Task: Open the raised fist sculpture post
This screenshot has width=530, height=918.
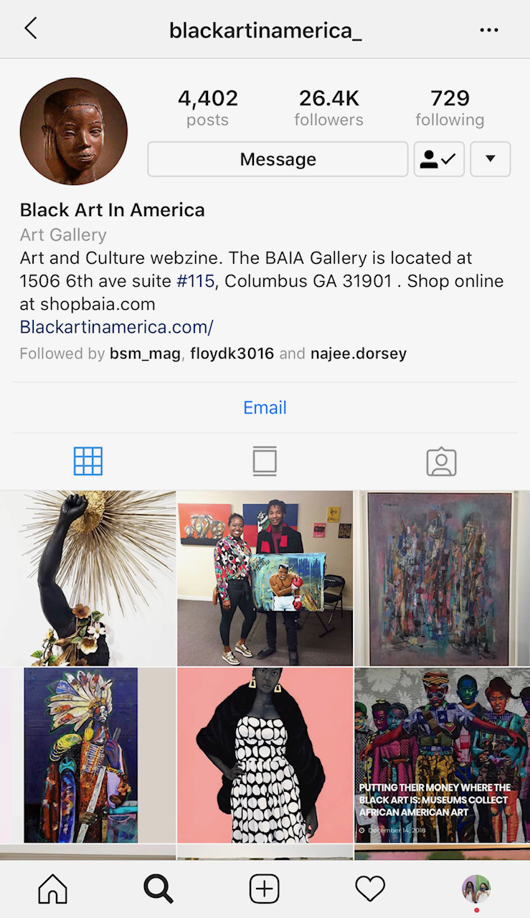Action: (x=87, y=578)
